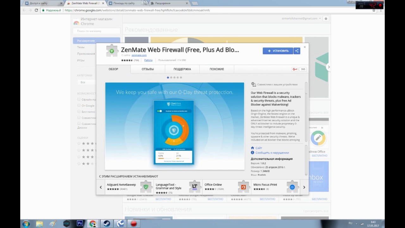Click the ZenMate promotional screenshot image
405x228 pixels.
175,126
